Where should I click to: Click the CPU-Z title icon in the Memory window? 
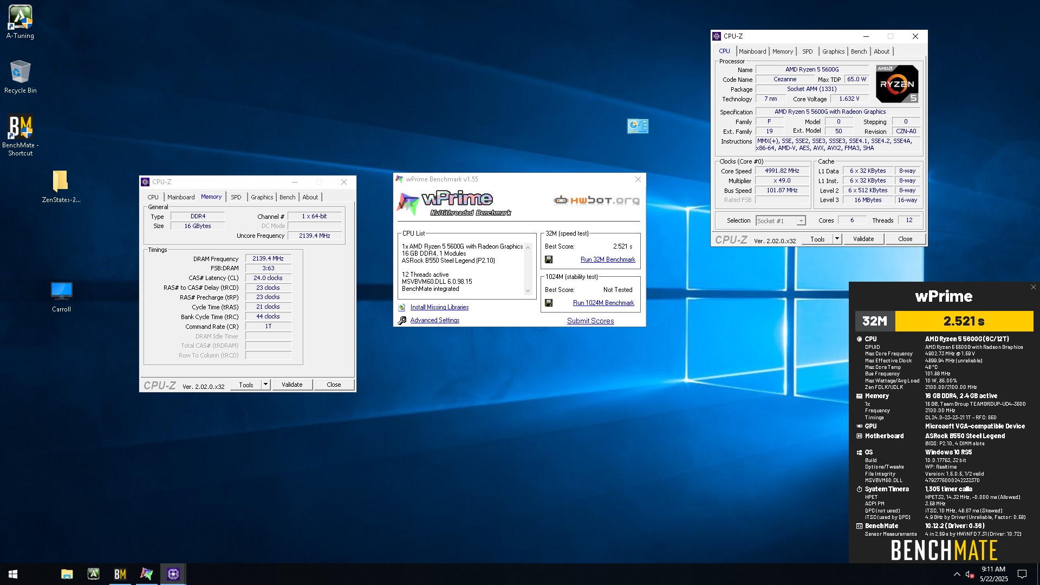(x=145, y=182)
